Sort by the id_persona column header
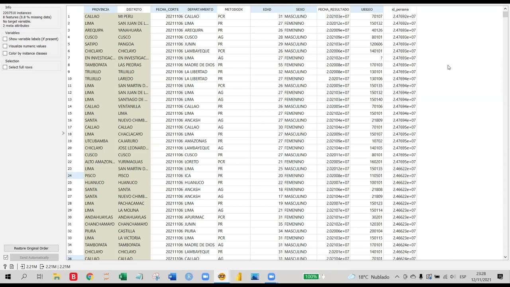Screen dimensions: 510x287 [400, 9]
